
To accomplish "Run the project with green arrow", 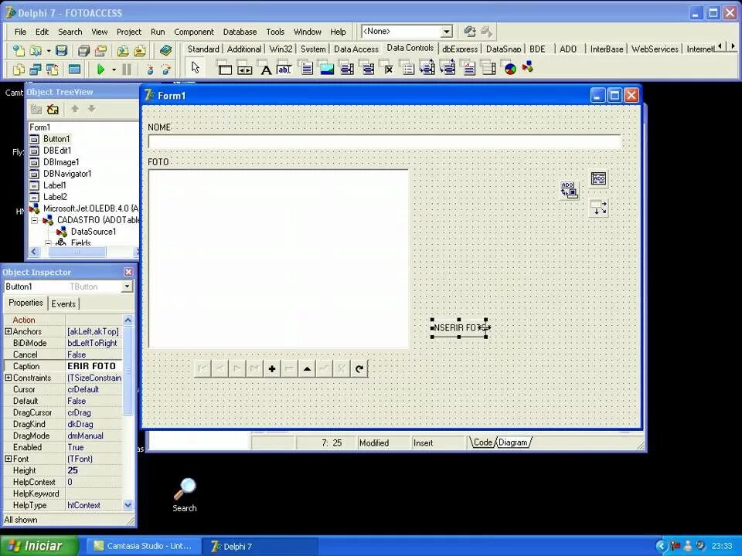I will pos(100,69).
